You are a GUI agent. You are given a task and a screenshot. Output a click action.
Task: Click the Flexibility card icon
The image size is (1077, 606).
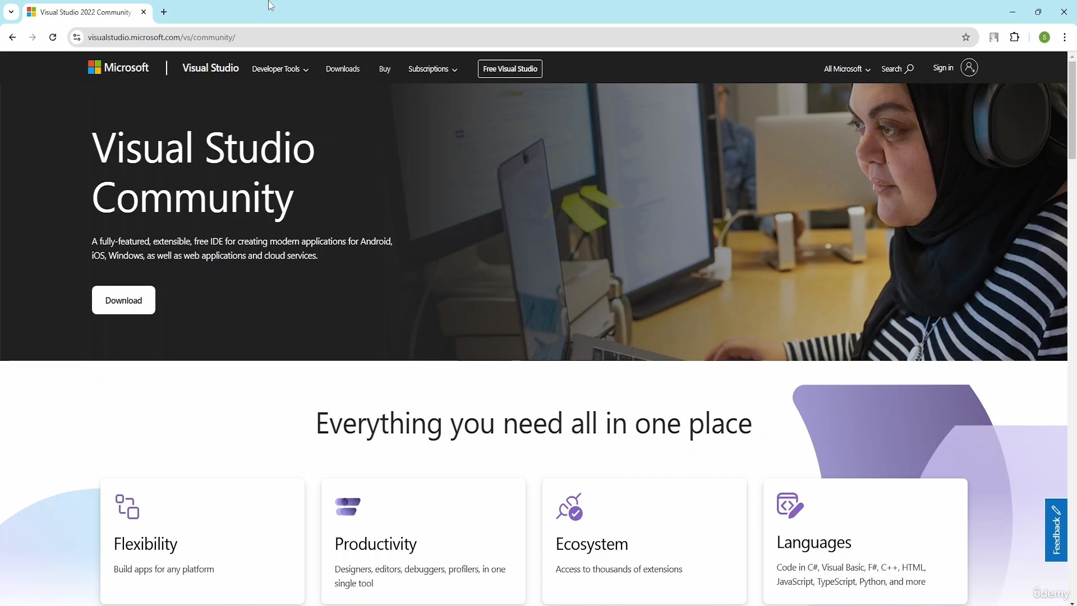pyautogui.click(x=127, y=507)
